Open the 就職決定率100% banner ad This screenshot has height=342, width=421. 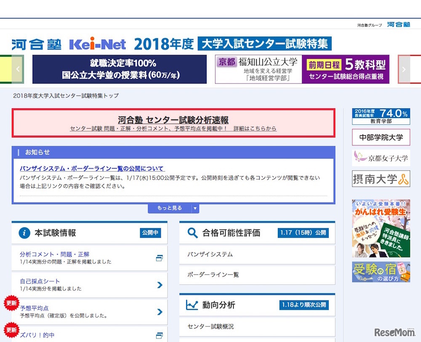click(120, 69)
